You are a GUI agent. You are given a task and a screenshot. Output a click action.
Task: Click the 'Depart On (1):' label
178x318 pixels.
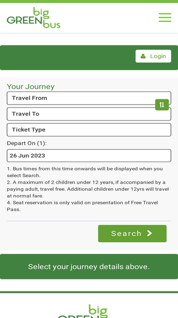point(27,143)
